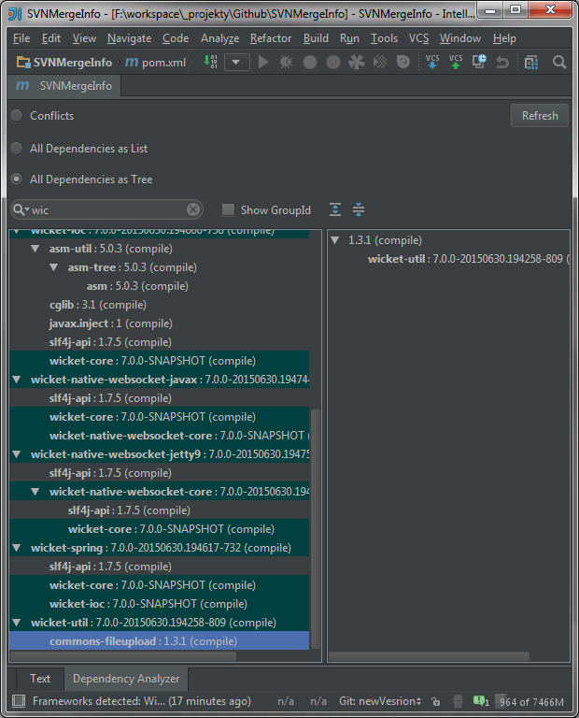Screen dimensions: 579x718
Task: Select the commons-fileupload : 1.3.1 row
Action: tap(159, 641)
